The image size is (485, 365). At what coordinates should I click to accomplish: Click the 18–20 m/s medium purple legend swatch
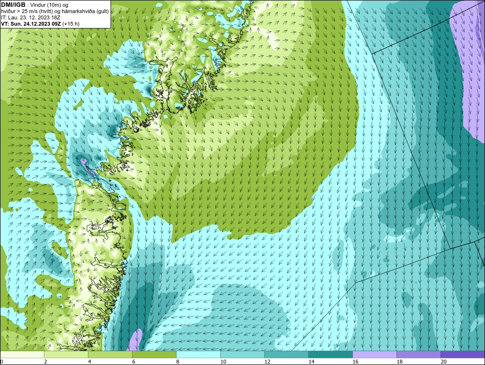[419, 354]
